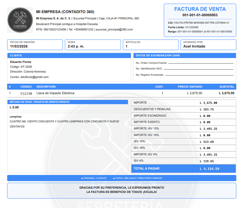Click the IMPORTE EXONERADO row
246x208 pixels.
click(x=183, y=116)
